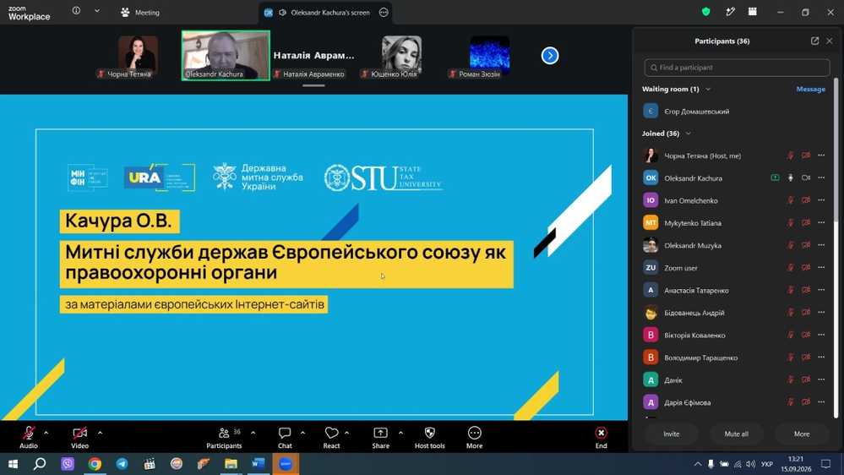
Task: Open the annotate pen icon in title bar
Action: point(730,11)
